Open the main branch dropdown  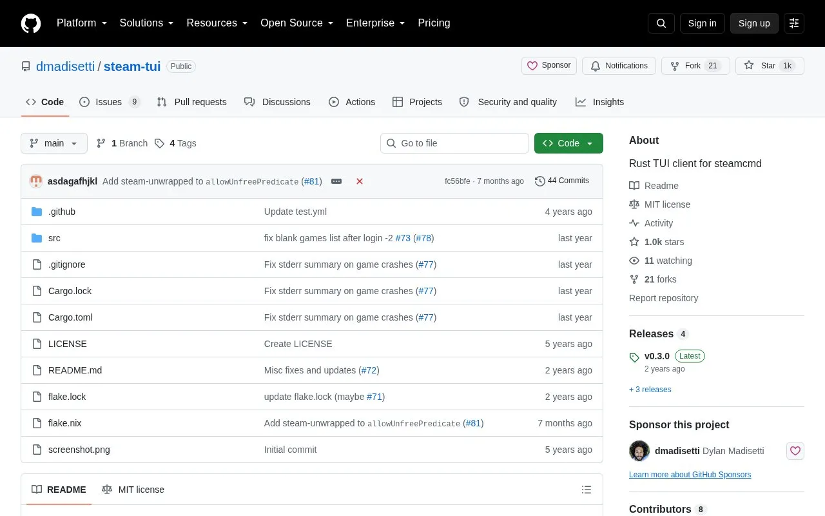(54, 143)
